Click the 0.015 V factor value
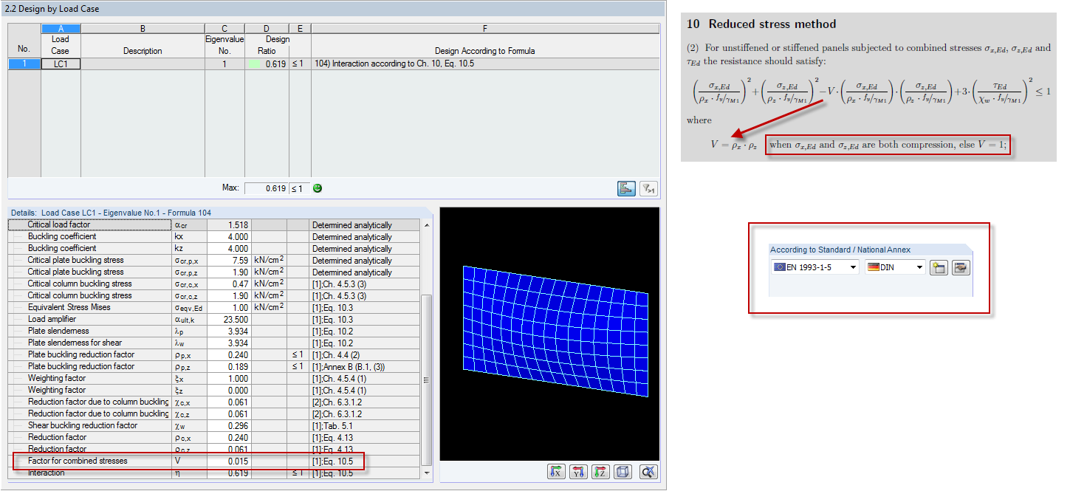The height and width of the screenshot is (491, 1070). [x=230, y=461]
